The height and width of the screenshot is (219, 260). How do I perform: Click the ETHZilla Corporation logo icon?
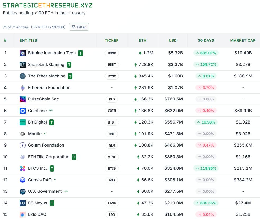[x=22, y=157]
